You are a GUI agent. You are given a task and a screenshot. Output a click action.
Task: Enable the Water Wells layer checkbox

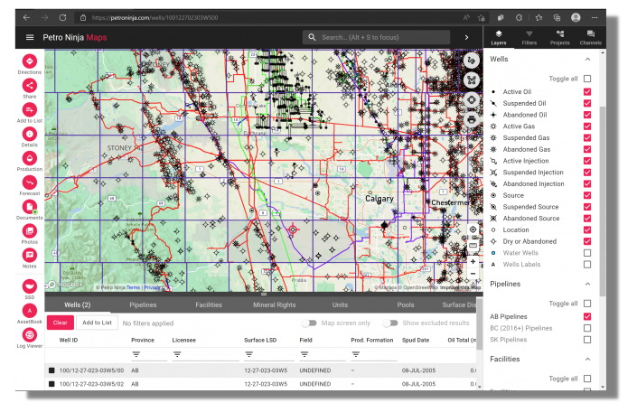pos(587,253)
